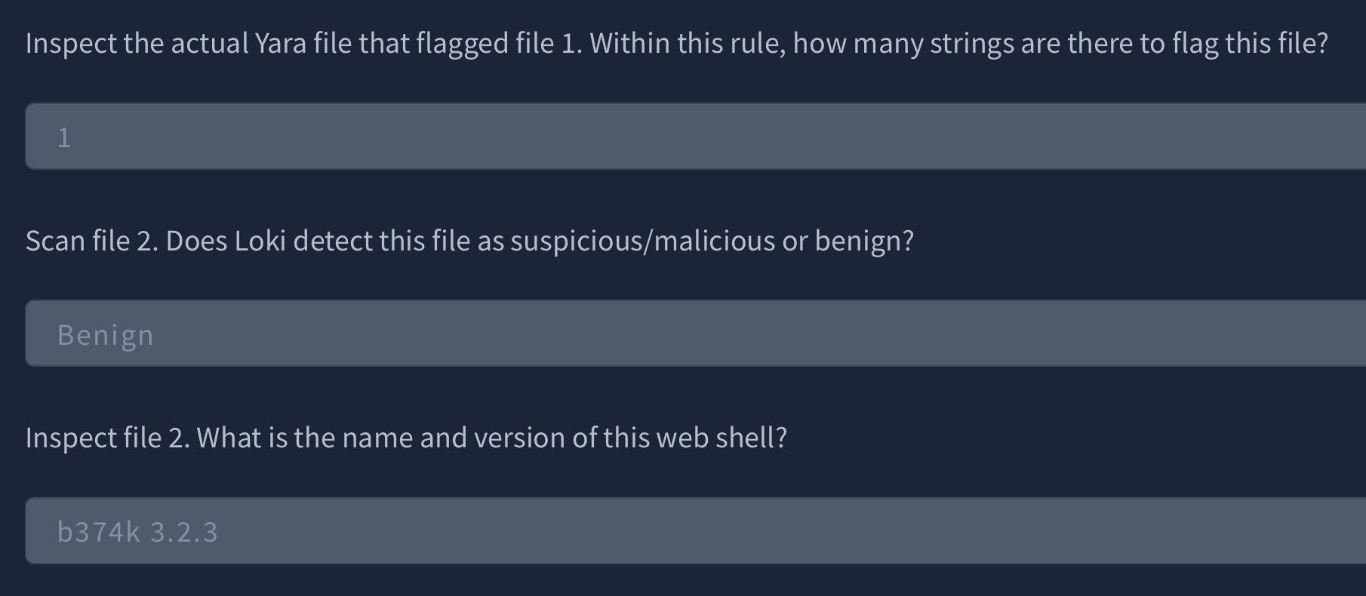1366x596 pixels.
Task: Click the Benign placeholder text
Action: click(x=106, y=335)
